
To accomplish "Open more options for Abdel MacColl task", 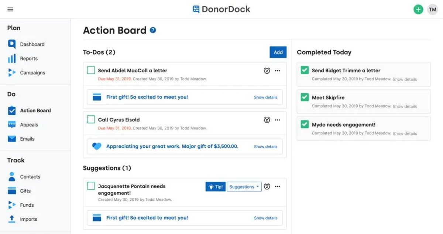I will tap(278, 70).
